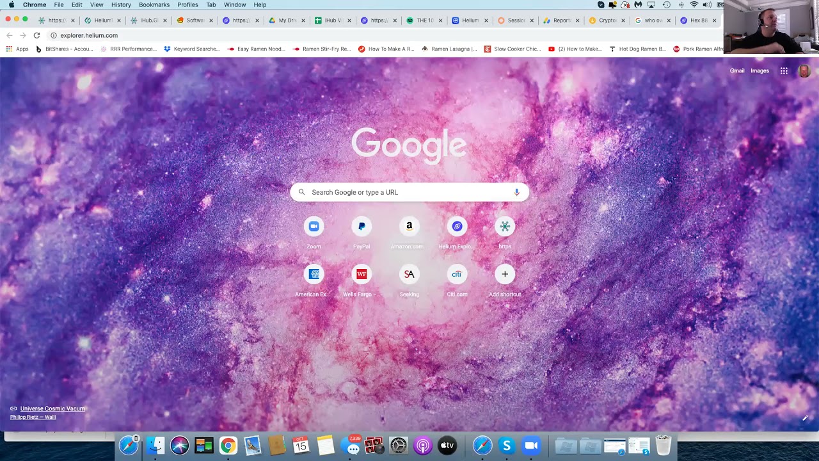Reload the current page
This screenshot has height=461, width=819.
coord(36,35)
